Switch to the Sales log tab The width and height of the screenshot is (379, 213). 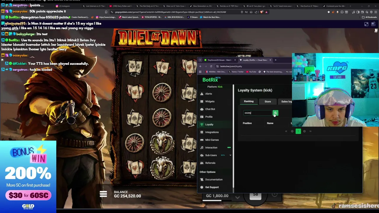click(x=286, y=101)
